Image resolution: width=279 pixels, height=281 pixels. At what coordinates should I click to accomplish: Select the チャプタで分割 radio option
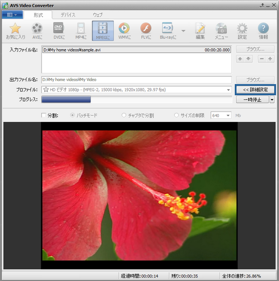124,115
